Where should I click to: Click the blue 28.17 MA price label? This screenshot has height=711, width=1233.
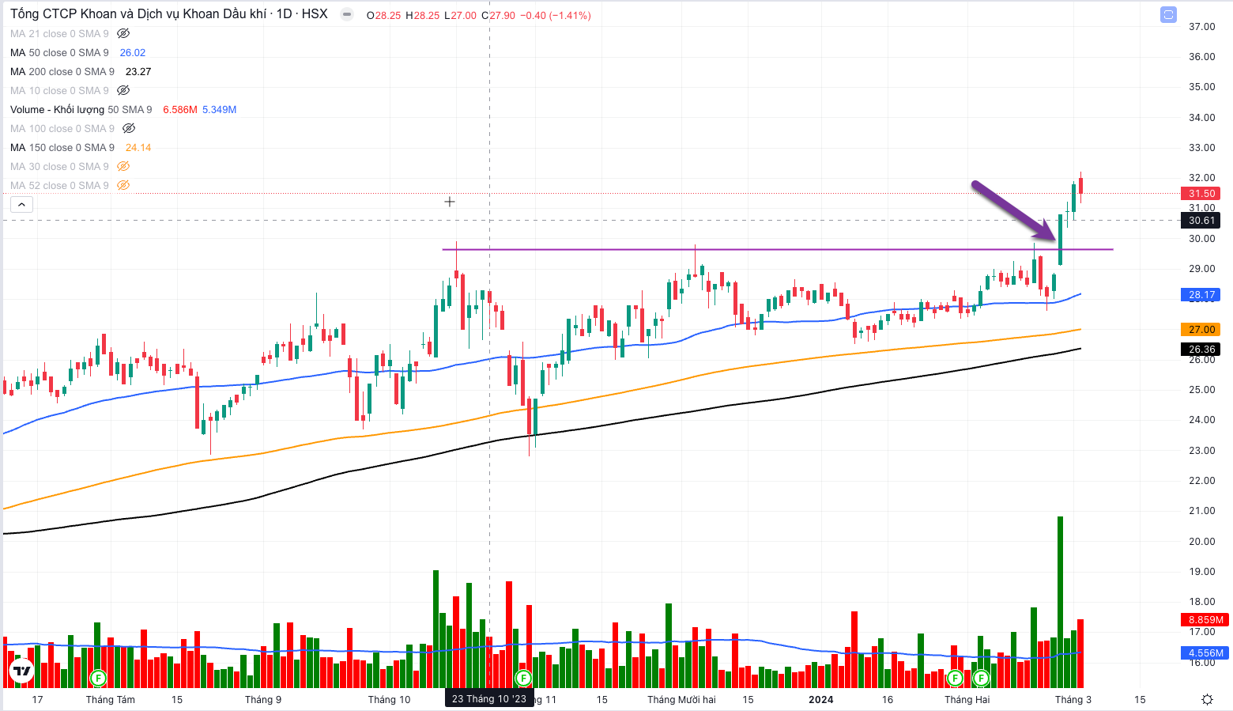coord(1201,295)
